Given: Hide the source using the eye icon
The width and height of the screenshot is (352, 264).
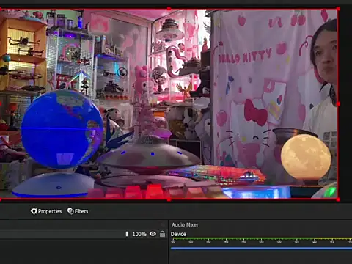Looking at the screenshot, I should tap(153, 234).
